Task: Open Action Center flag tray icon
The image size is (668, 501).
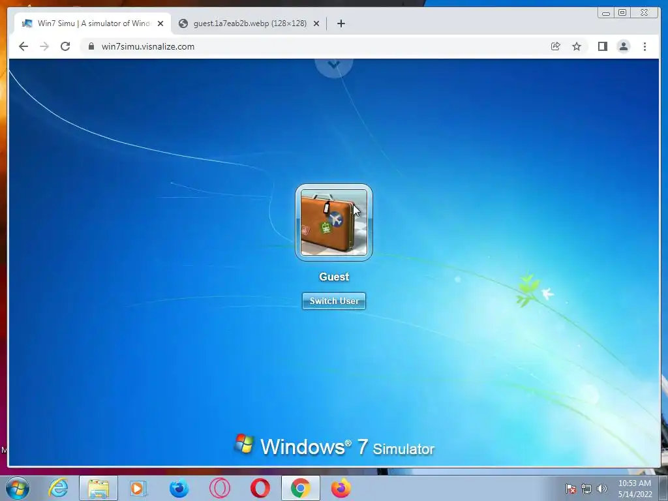Action: click(x=570, y=489)
